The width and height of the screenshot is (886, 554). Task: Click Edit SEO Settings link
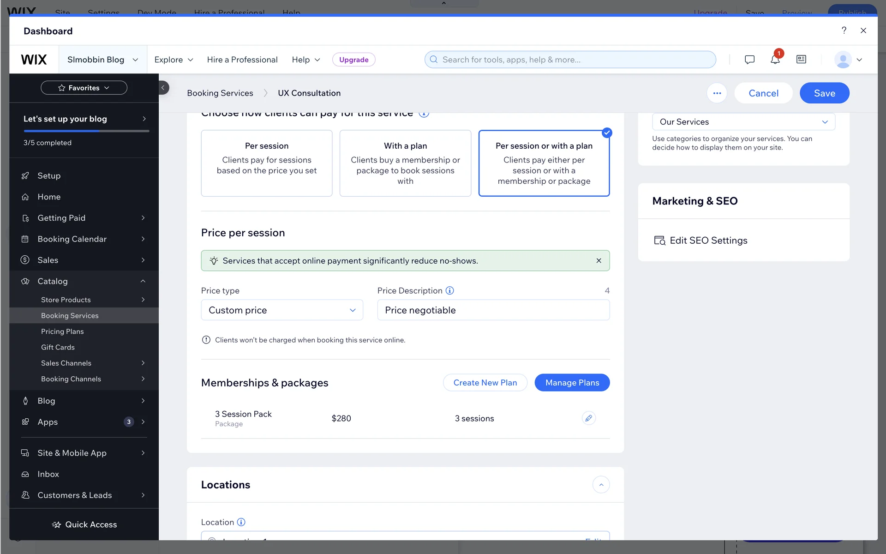click(708, 241)
